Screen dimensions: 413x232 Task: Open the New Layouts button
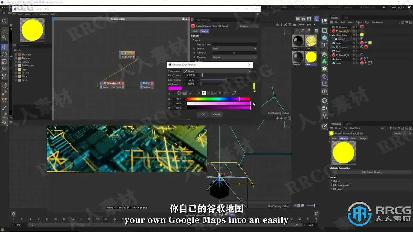point(398,7)
